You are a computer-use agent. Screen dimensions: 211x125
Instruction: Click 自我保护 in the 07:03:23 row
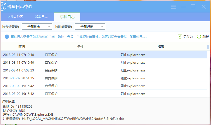51,70
